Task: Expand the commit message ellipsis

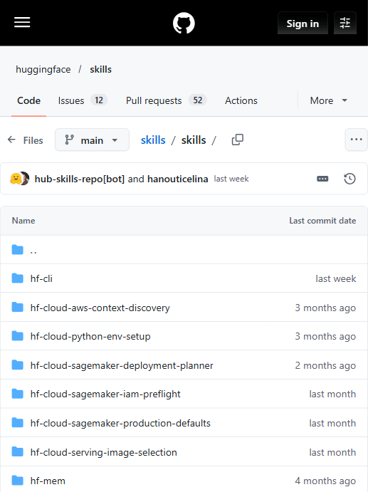Action: [x=322, y=179]
